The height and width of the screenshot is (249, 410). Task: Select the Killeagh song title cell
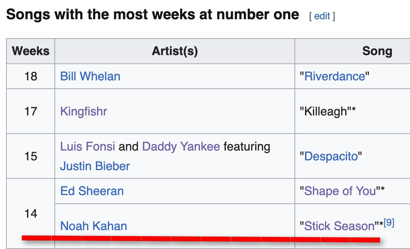[327, 111]
